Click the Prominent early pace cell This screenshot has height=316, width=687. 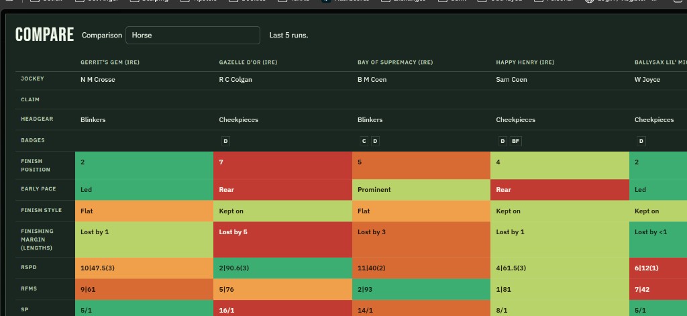click(421, 190)
